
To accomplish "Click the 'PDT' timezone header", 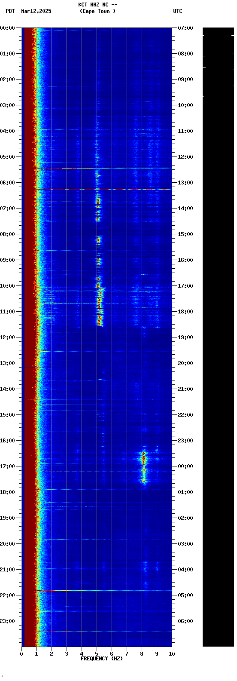I will coord(10,11).
